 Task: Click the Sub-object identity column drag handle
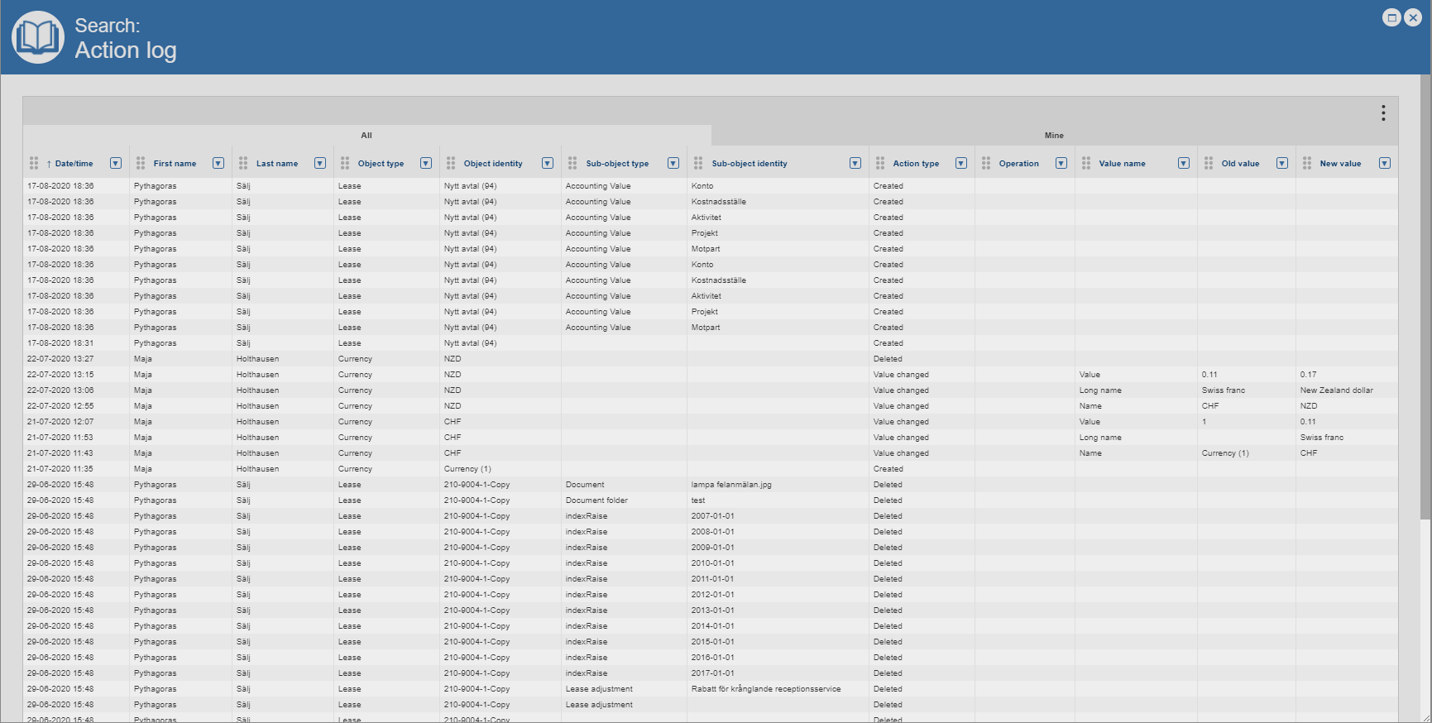tap(698, 163)
